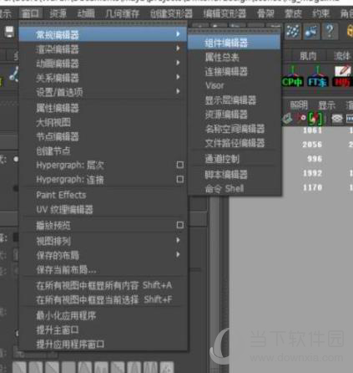
Task: Choose 通道控制 in the submenu
Action: (234, 159)
